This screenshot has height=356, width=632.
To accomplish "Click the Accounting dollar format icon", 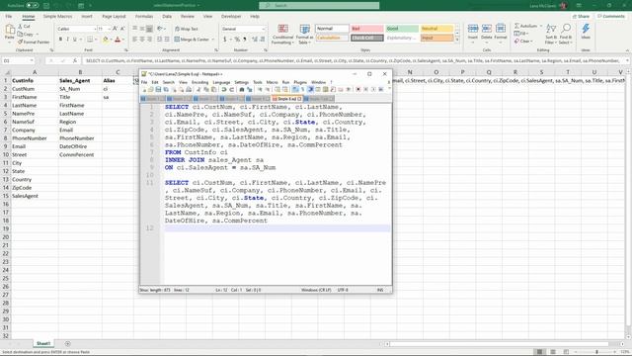I will (x=224, y=40).
